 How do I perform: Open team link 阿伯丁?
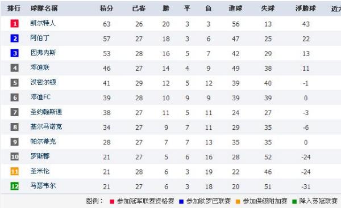click(x=40, y=38)
